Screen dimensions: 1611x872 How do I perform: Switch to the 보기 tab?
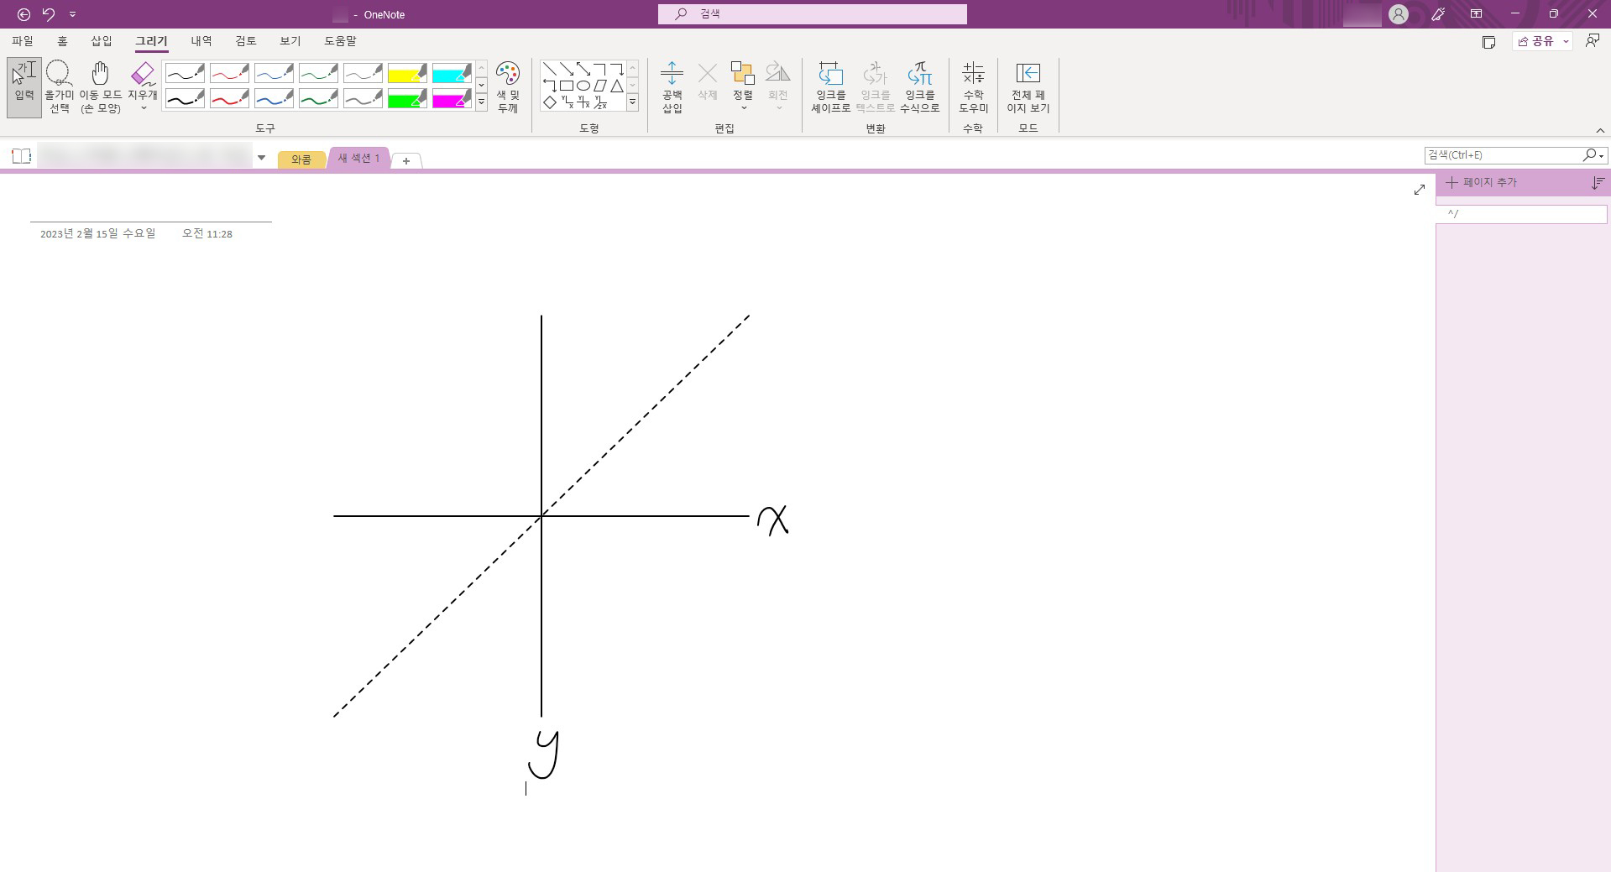(x=290, y=40)
